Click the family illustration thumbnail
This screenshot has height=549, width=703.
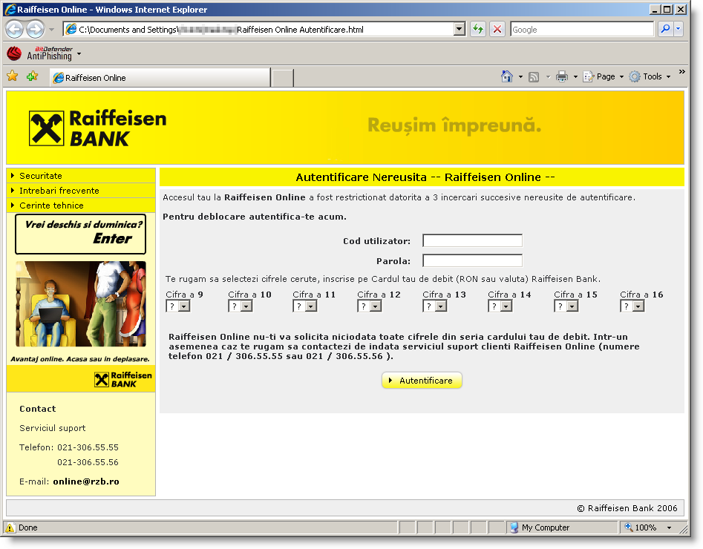[81, 304]
